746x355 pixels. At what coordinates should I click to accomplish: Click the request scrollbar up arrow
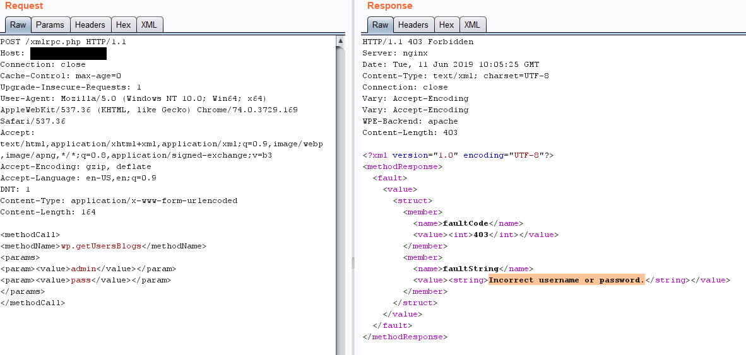(340, 41)
